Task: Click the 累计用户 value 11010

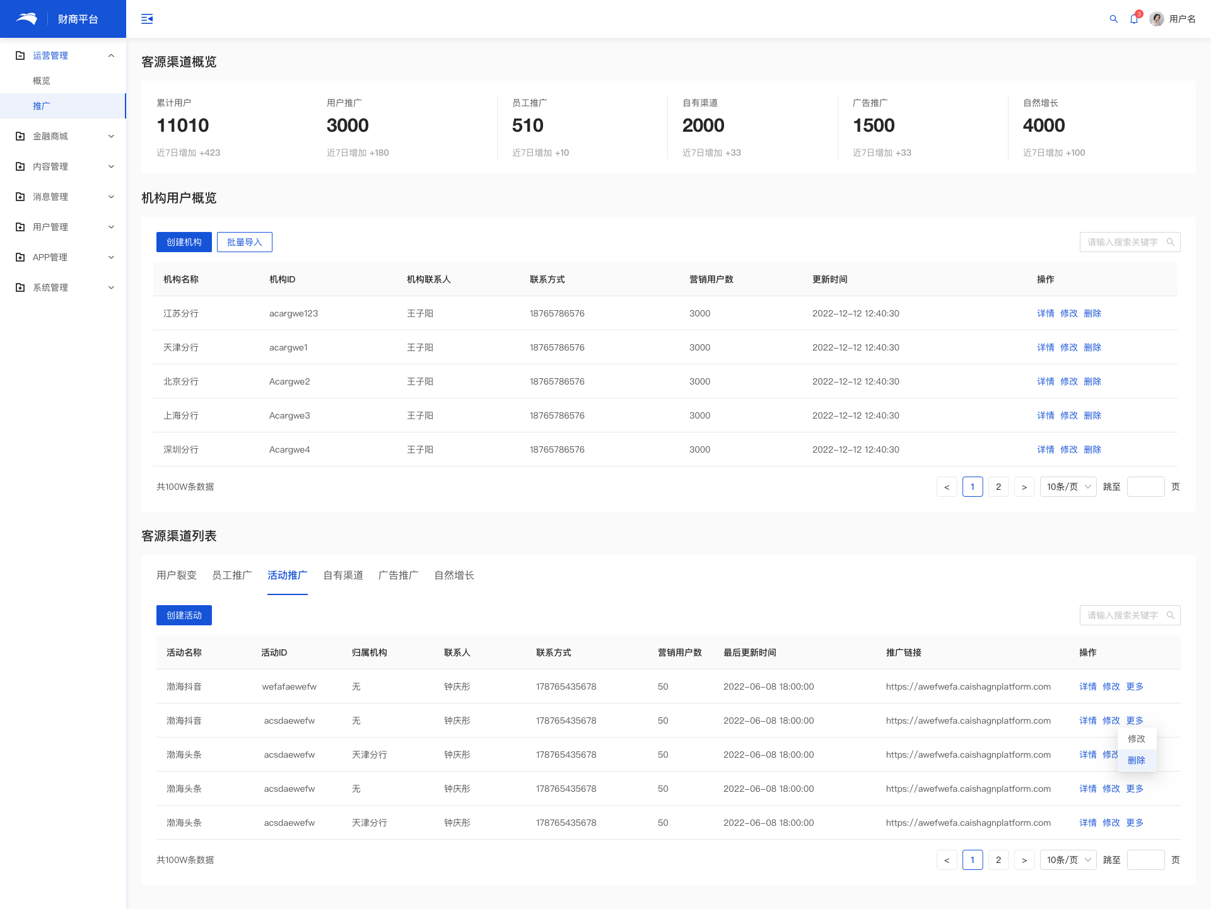Action: (x=183, y=125)
